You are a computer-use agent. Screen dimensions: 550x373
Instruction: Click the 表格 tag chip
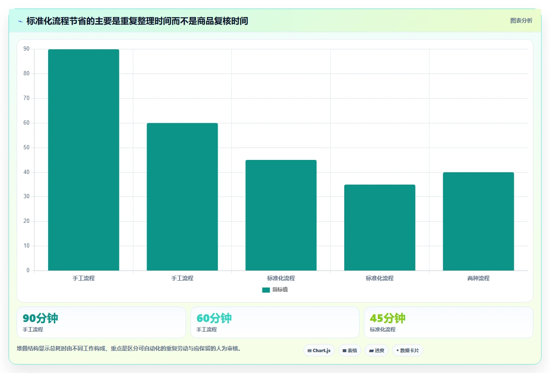point(350,350)
